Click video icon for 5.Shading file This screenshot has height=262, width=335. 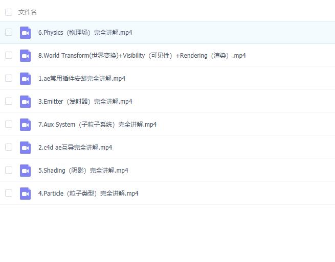tap(25, 171)
